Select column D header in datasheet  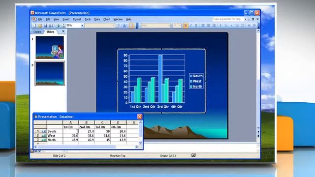(118, 122)
